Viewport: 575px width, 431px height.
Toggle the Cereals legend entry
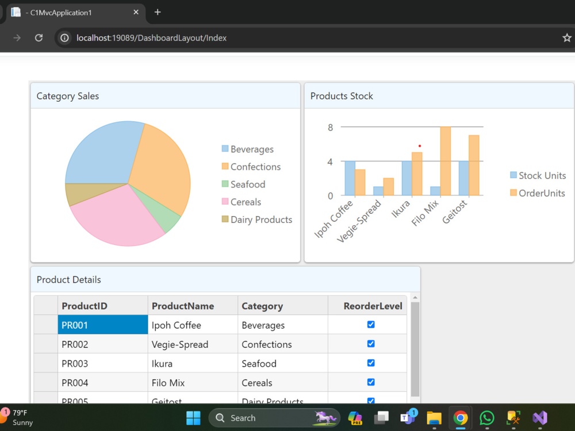(241, 202)
